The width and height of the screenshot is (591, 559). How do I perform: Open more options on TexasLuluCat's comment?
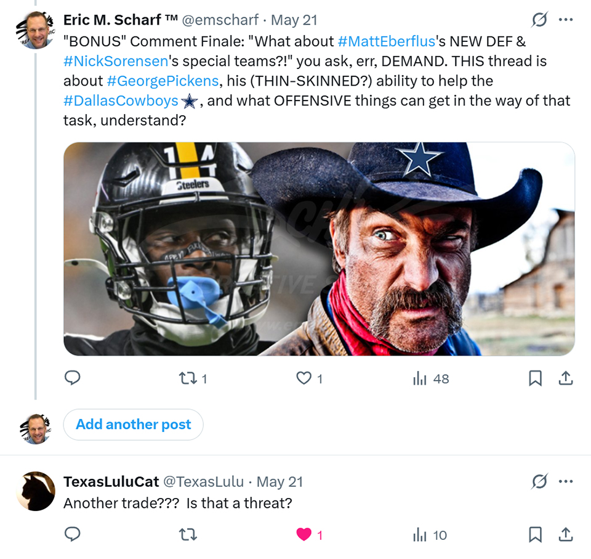coord(565,481)
